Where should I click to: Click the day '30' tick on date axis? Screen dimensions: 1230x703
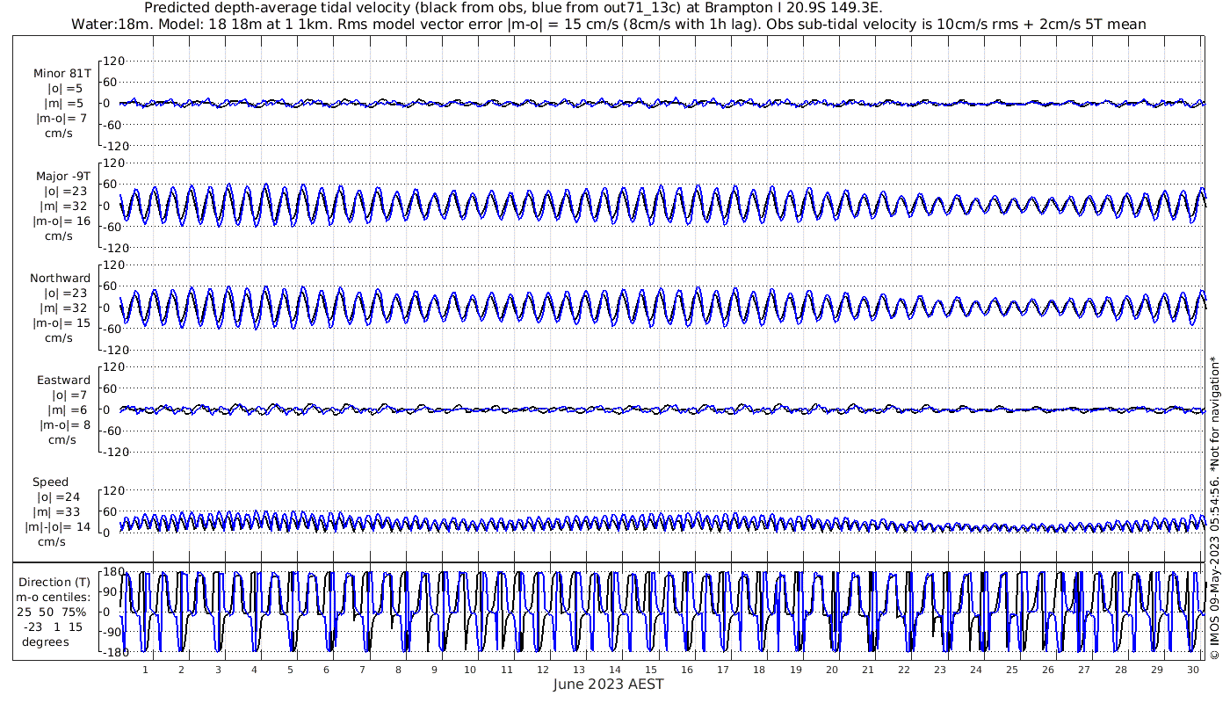[x=1193, y=670]
